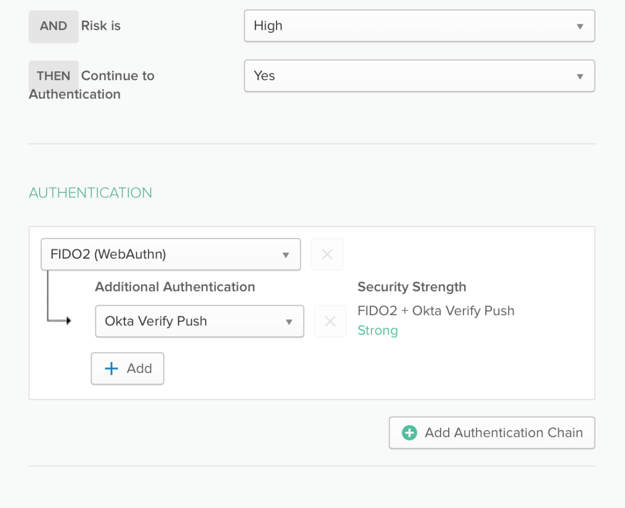The image size is (625, 508).
Task: Click green plus circle icon for authentication chain
Action: 409,433
